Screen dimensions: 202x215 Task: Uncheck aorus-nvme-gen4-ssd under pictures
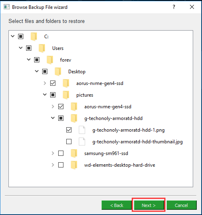(61, 106)
